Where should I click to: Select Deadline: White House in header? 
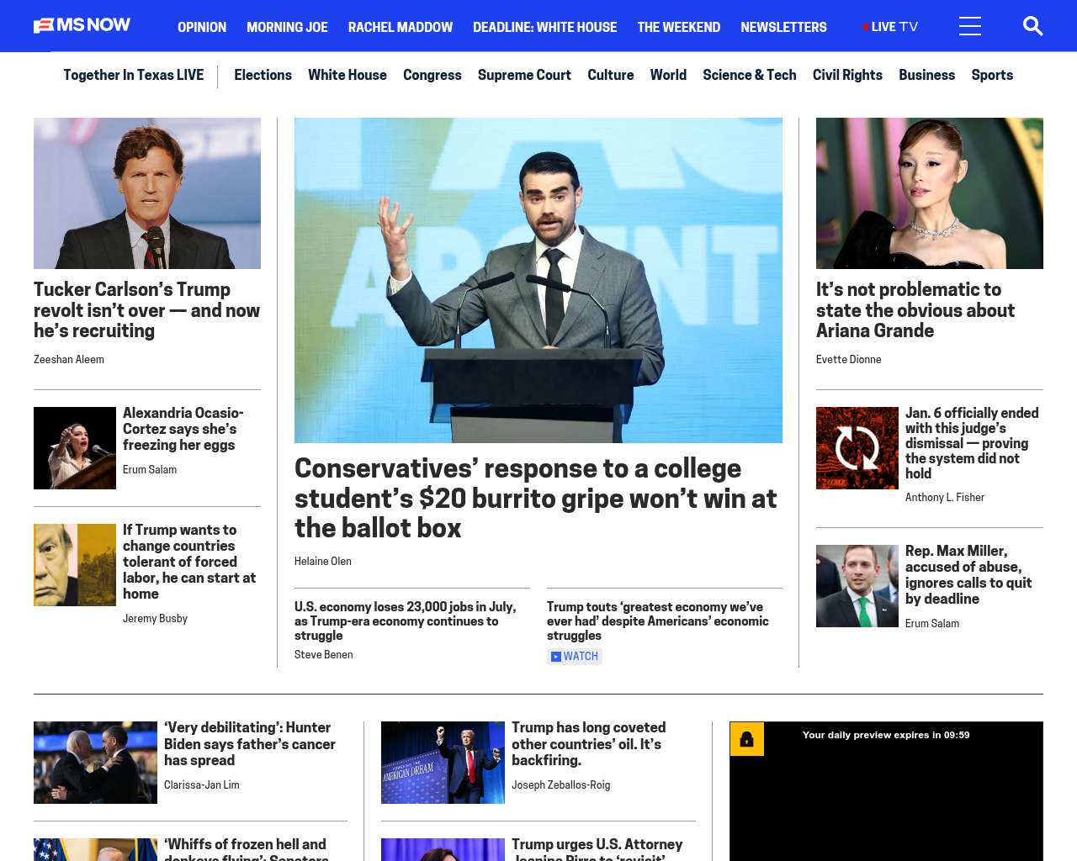544,27
